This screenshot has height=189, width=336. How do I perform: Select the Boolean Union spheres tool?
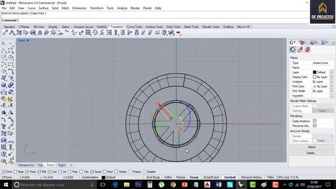click(x=10, y=85)
